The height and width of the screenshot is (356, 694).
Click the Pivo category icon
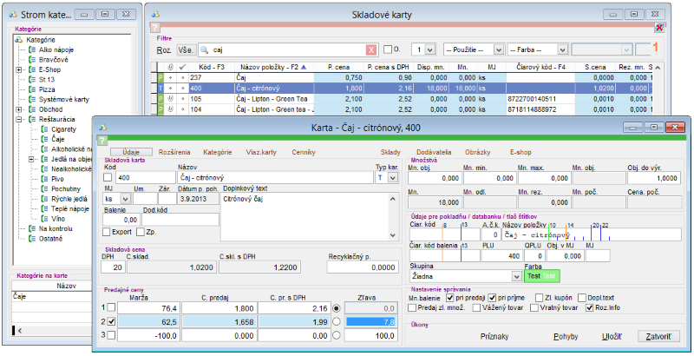[44, 178]
